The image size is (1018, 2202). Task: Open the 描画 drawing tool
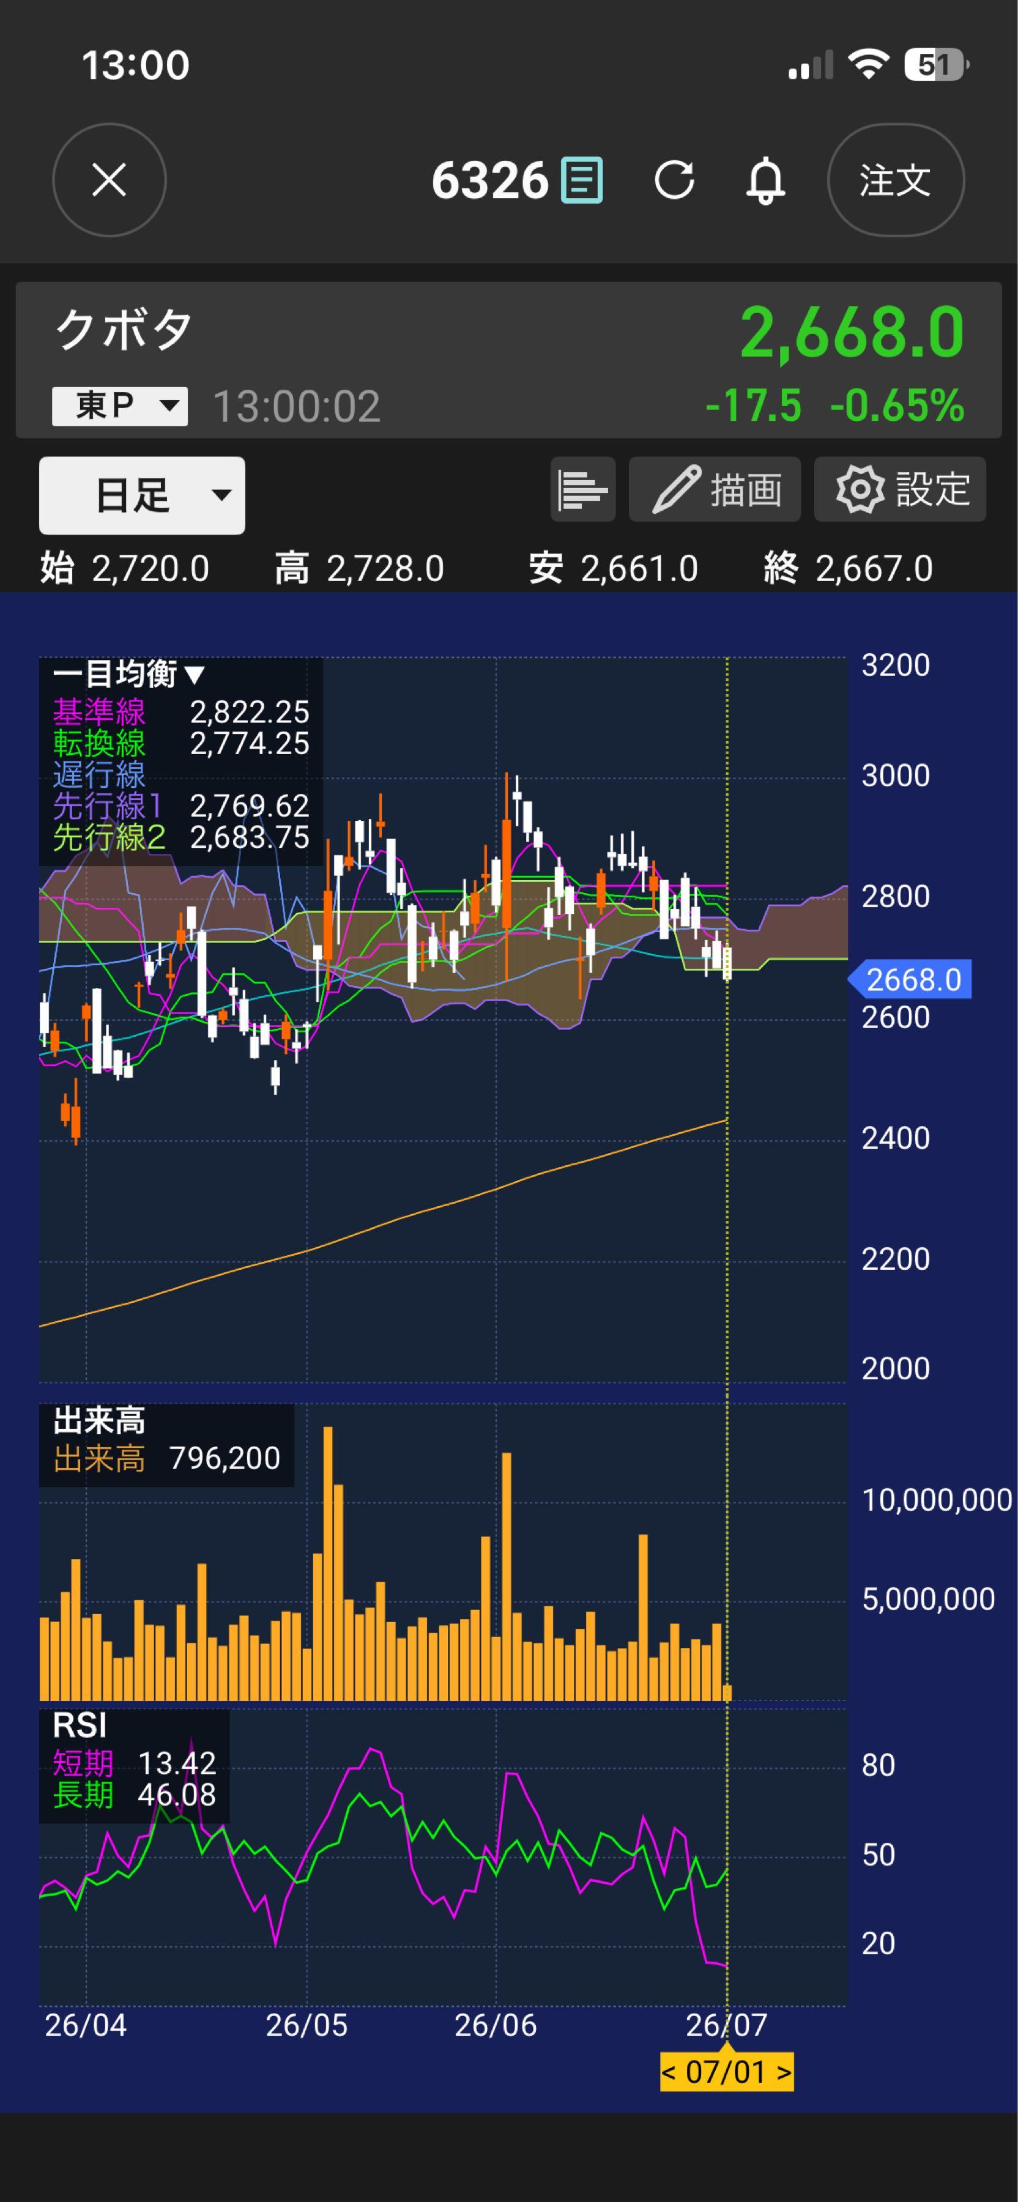click(715, 490)
